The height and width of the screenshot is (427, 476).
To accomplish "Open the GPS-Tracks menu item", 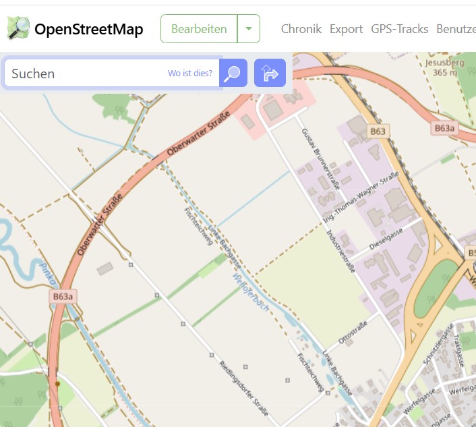I will [400, 29].
